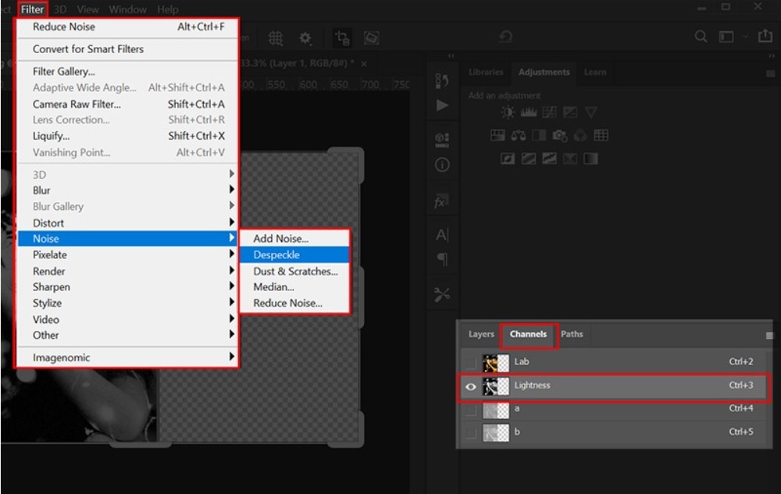Toggle visibility of the b channel
Viewport: 781px width, 494px height.
(x=470, y=432)
